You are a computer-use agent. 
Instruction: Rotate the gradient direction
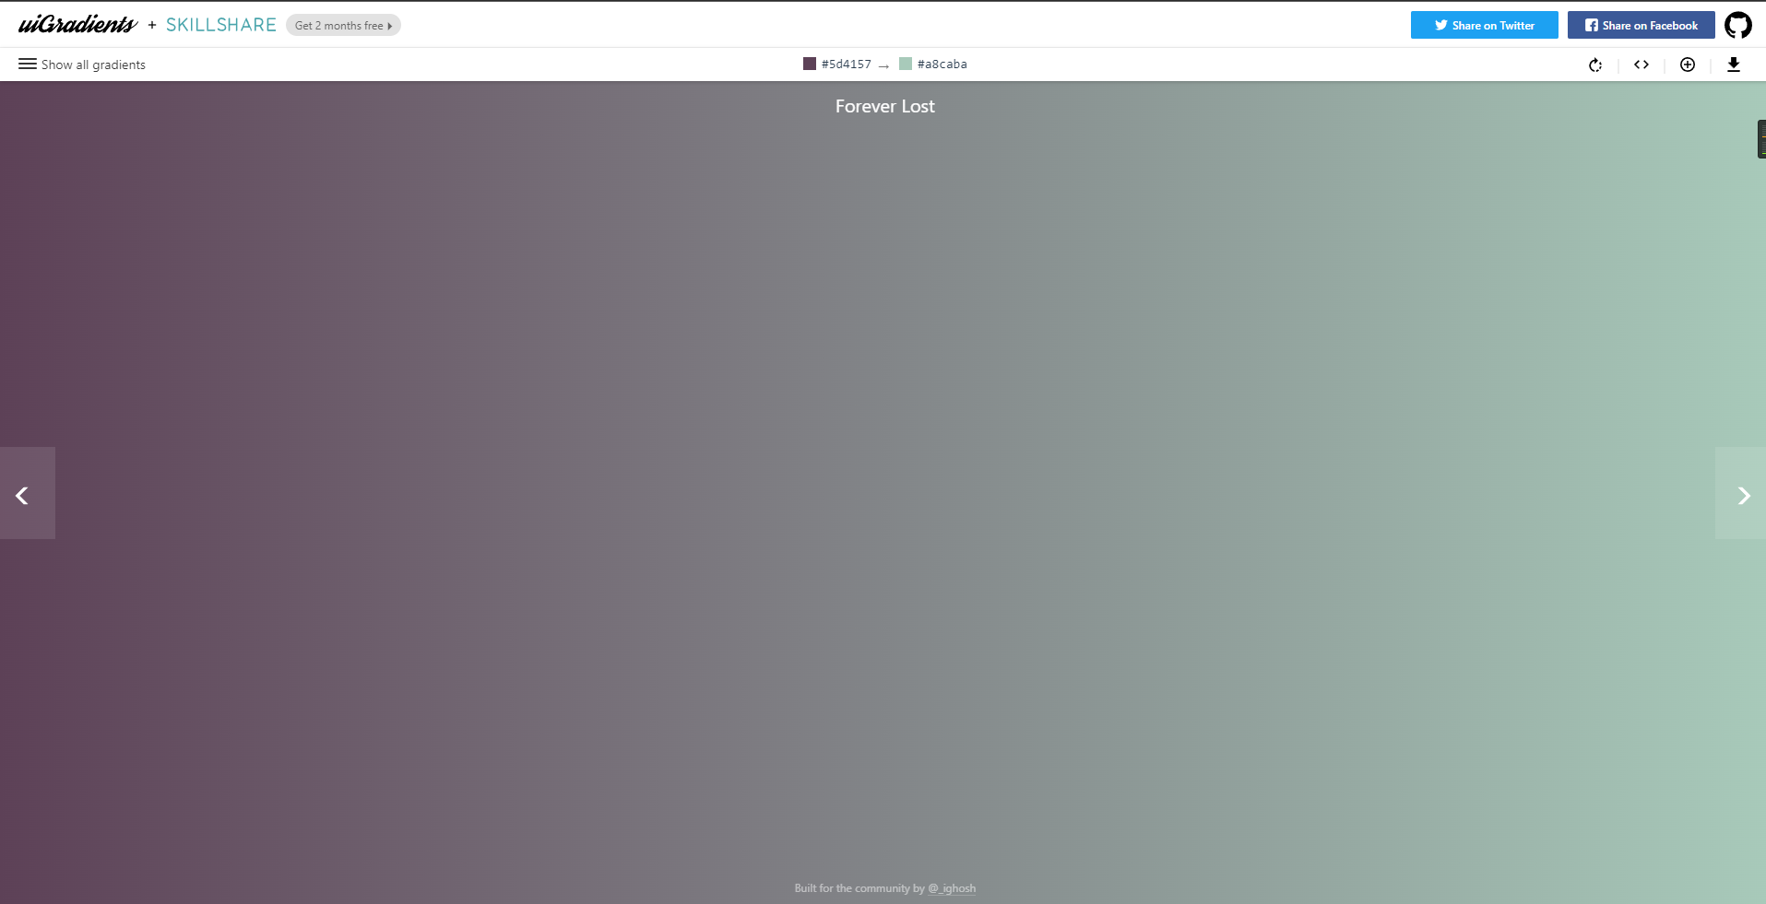(x=1595, y=65)
